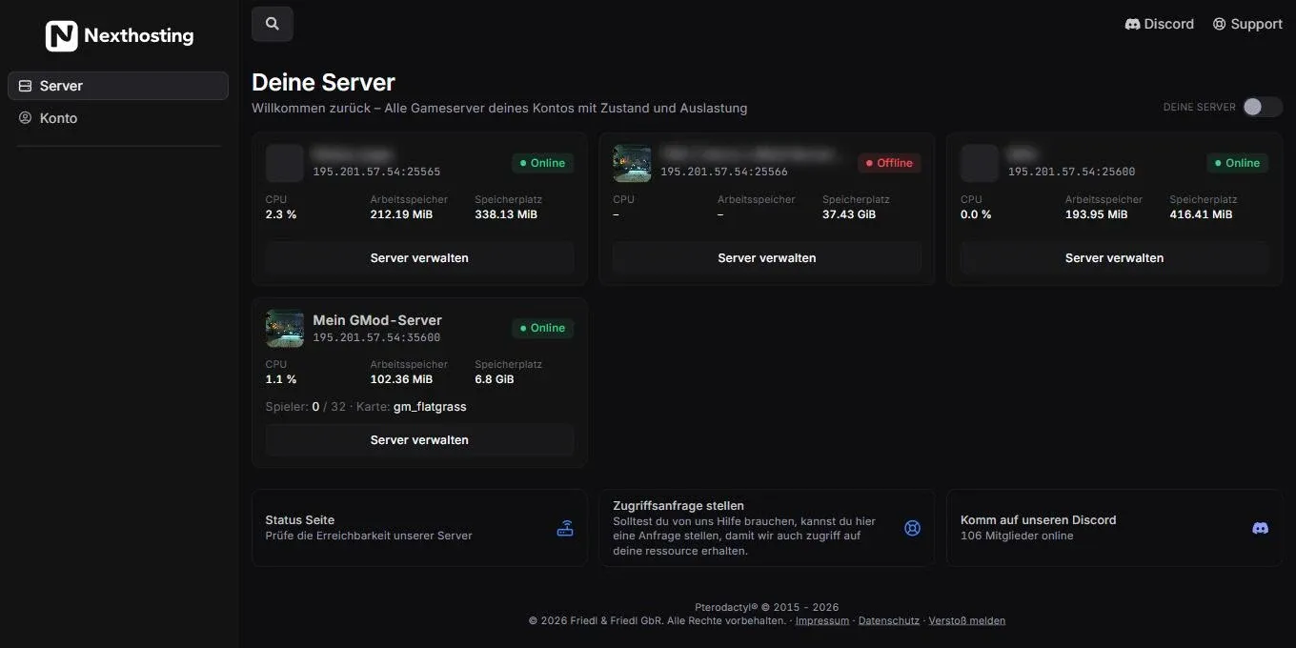Click the placeholder avatar of server 195.201.57.54:25565

(284, 163)
